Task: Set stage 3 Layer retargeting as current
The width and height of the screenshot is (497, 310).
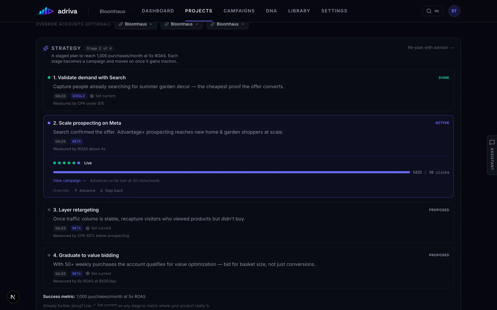Action: [98, 228]
